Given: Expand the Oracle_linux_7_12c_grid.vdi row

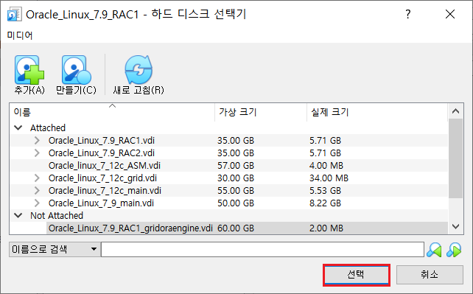Looking at the screenshot, I should (x=37, y=178).
